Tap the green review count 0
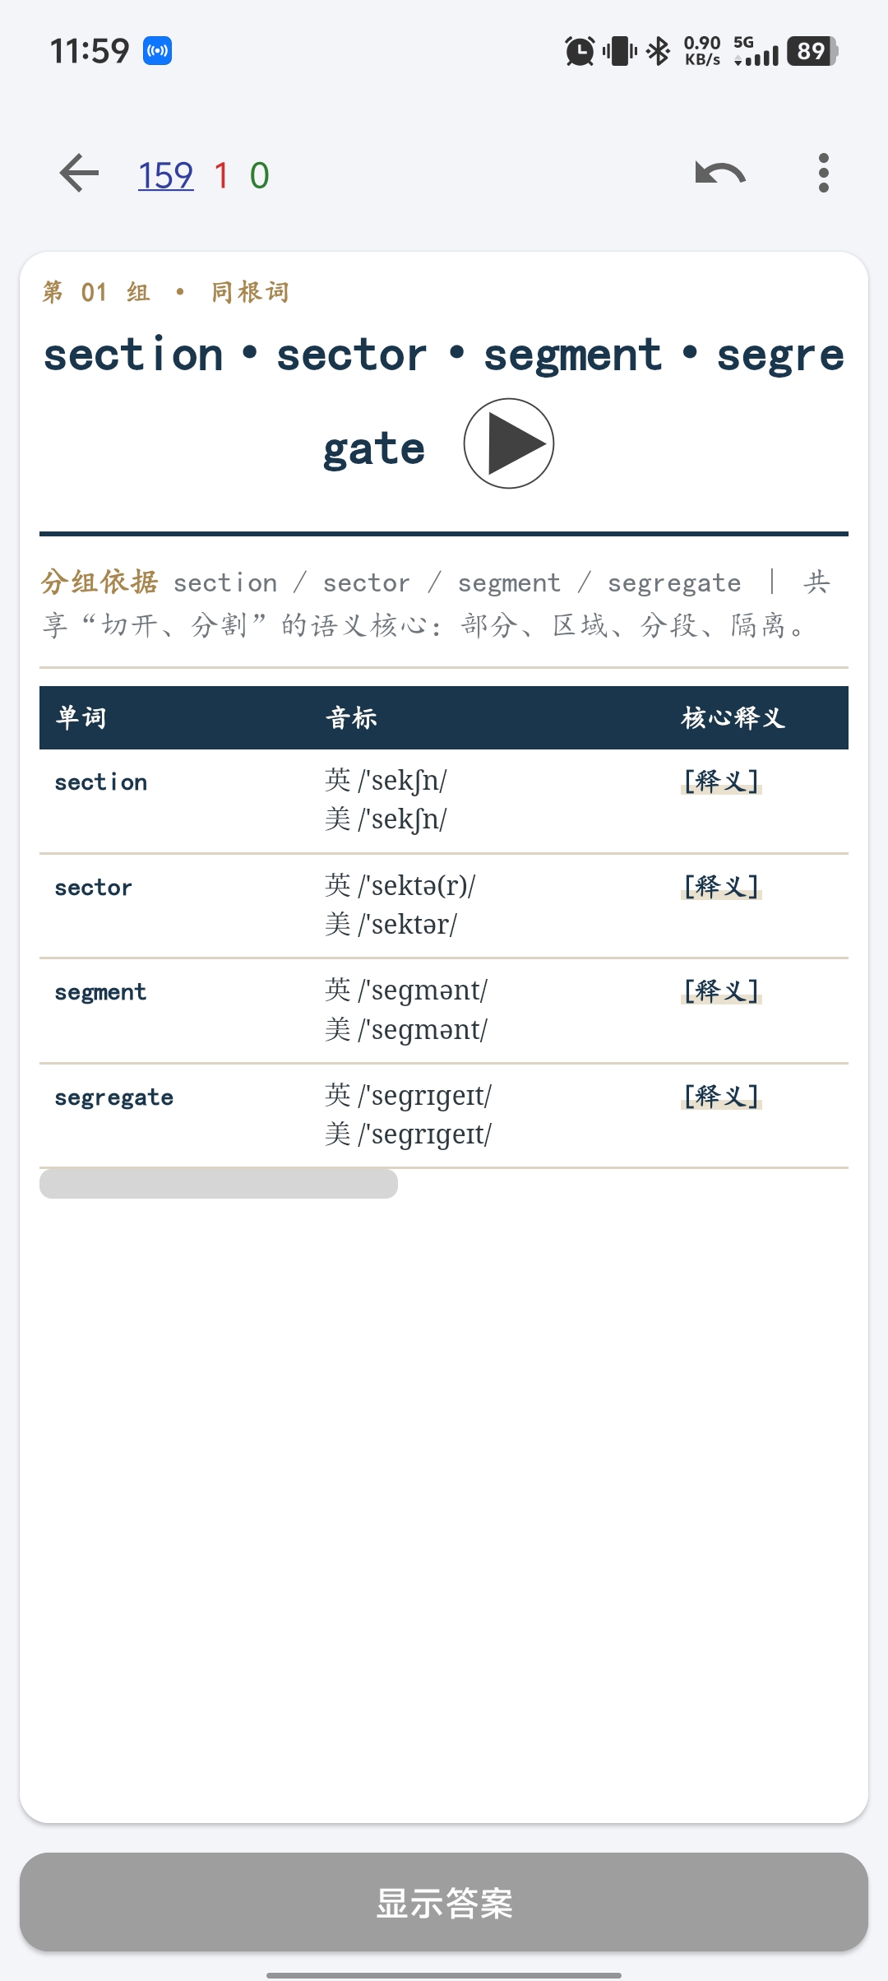The width and height of the screenshot is (888, 1981). (x=260, y=175)
